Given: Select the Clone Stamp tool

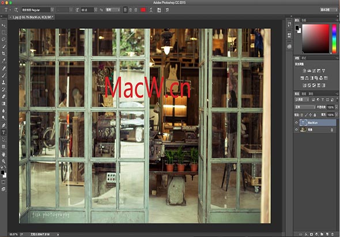Looking at the screenshot, I should 3,82.
